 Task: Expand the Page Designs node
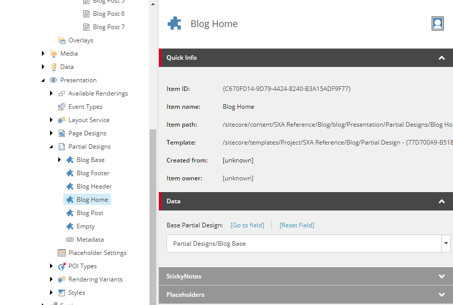click(x=51, y=133)
